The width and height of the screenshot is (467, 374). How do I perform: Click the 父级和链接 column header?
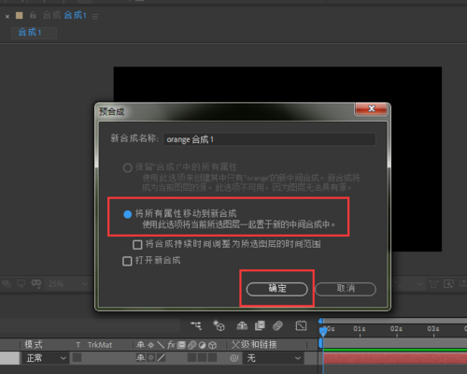click(x=254, y=344)
